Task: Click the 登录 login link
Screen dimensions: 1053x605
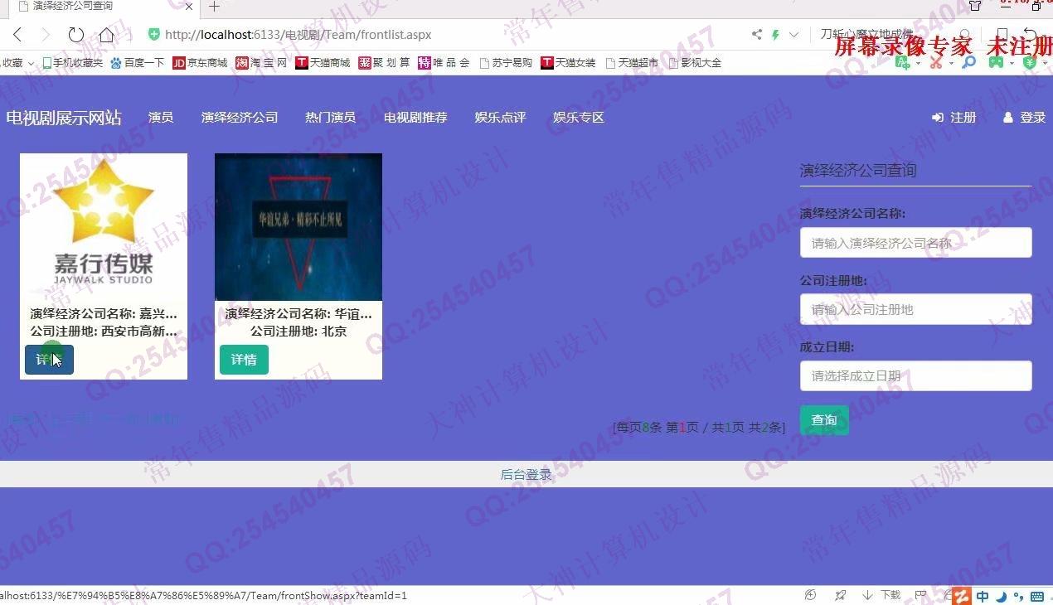Action: [x=1025, y=118]
